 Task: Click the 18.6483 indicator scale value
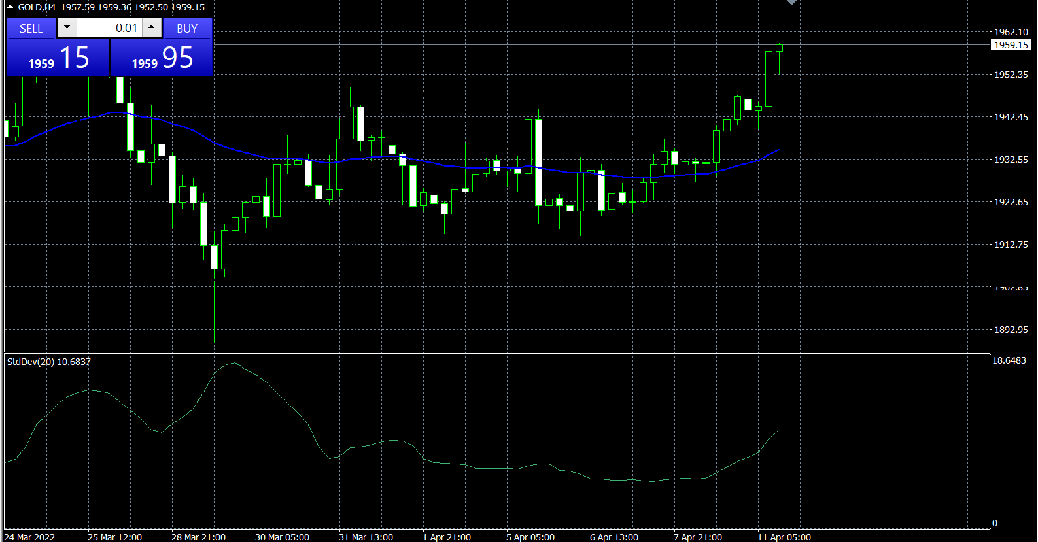1009,360
